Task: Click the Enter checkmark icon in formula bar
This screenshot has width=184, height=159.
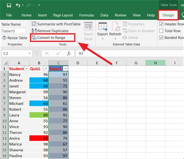Action: (58, 53)
